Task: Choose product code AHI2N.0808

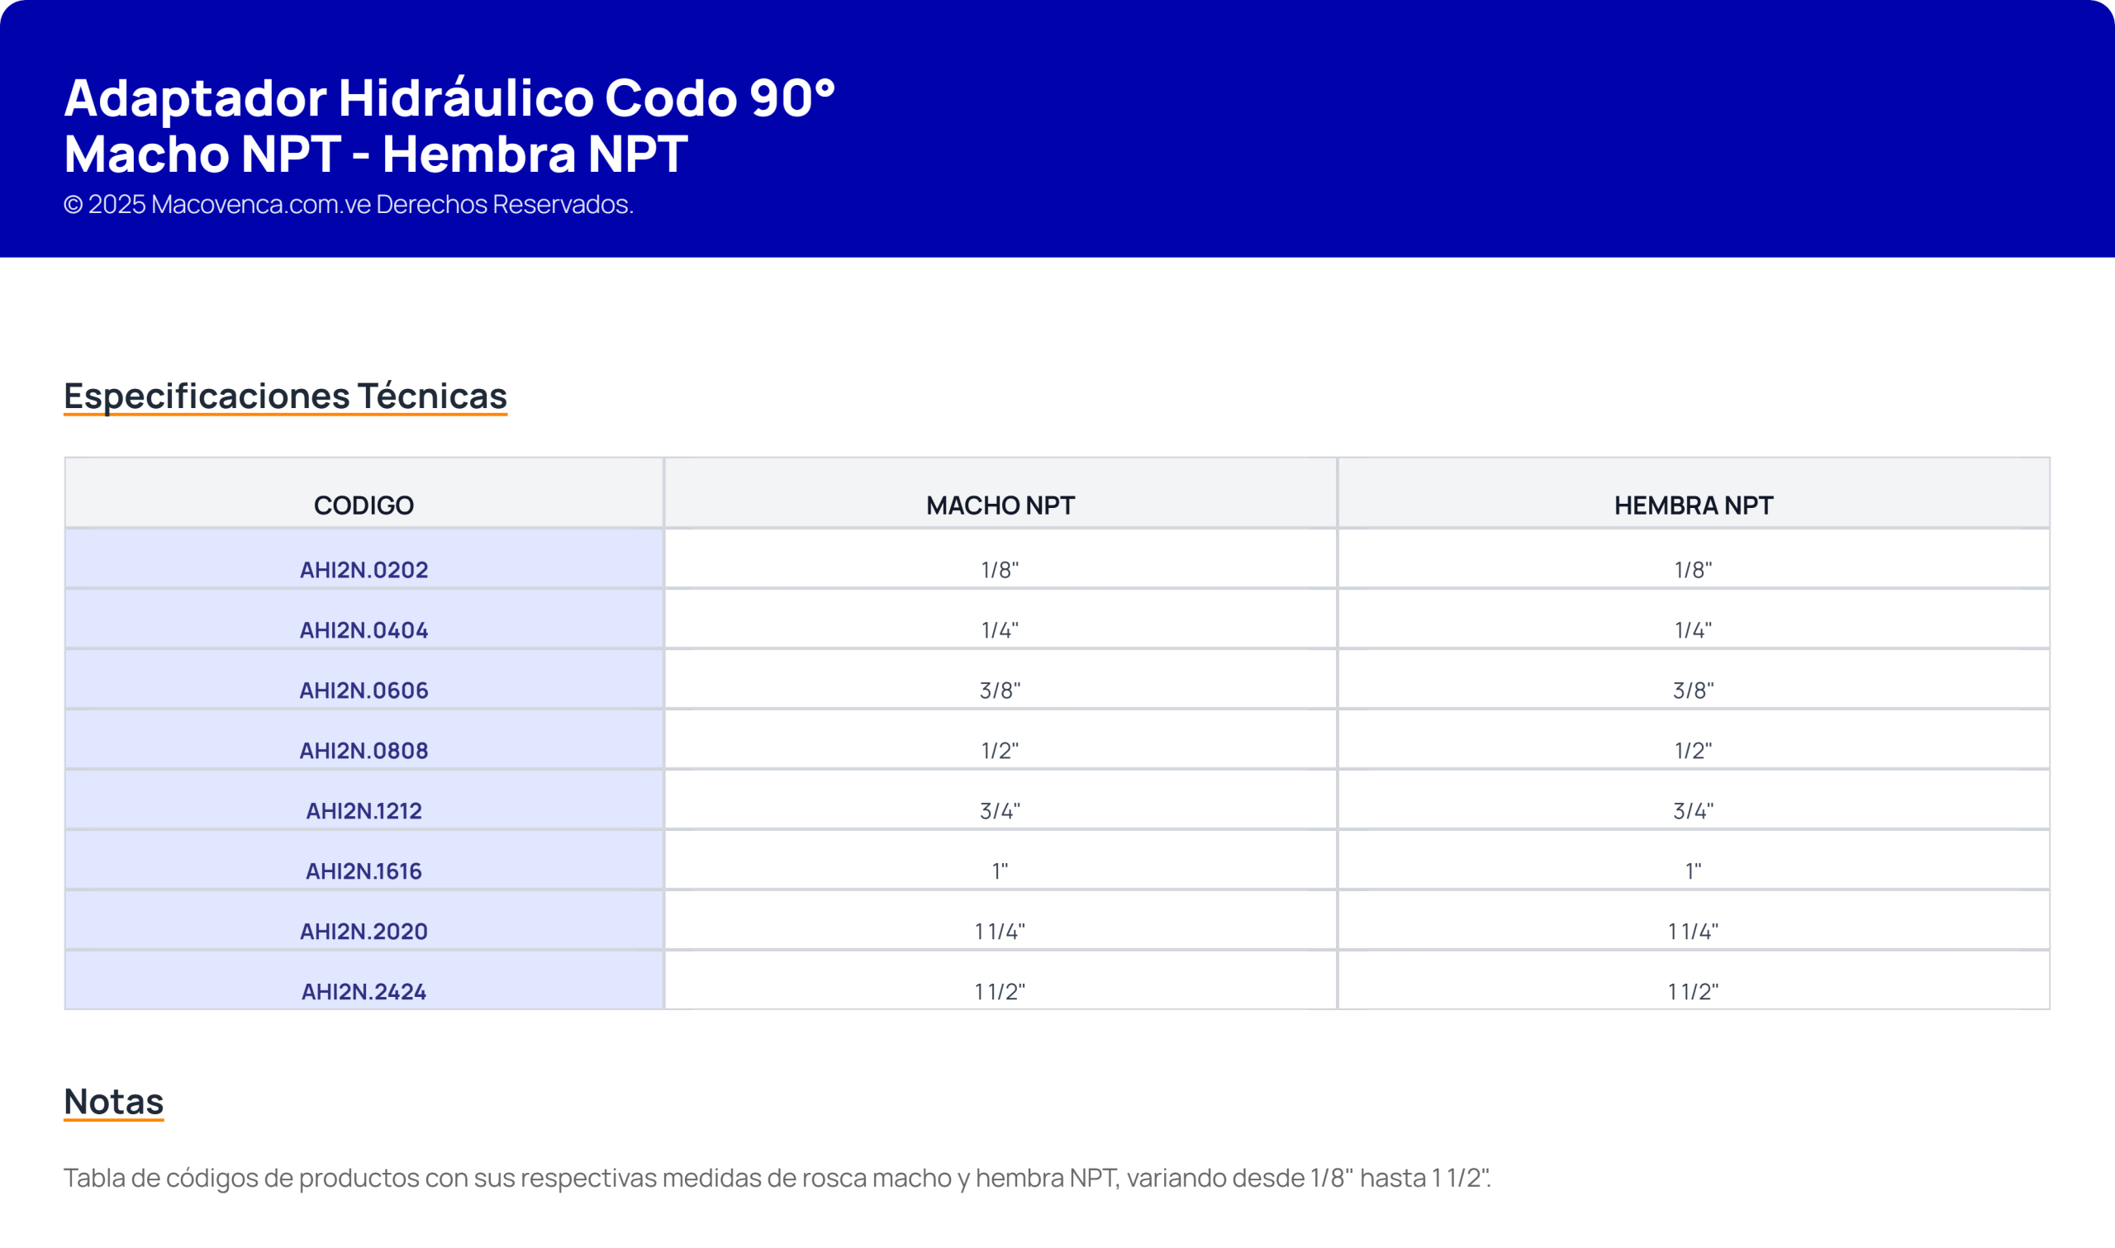Action: pos(364,750)
